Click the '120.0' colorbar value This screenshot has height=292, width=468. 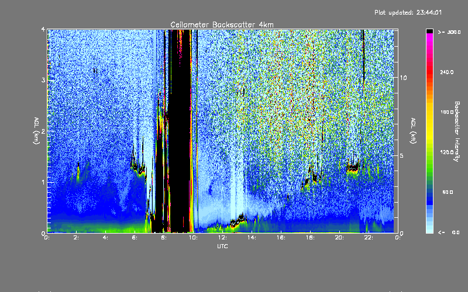[447, 152]
